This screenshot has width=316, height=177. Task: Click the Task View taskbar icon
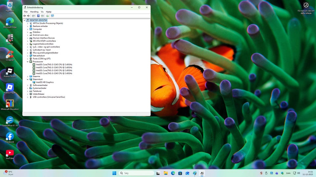[x=158, y=173]
